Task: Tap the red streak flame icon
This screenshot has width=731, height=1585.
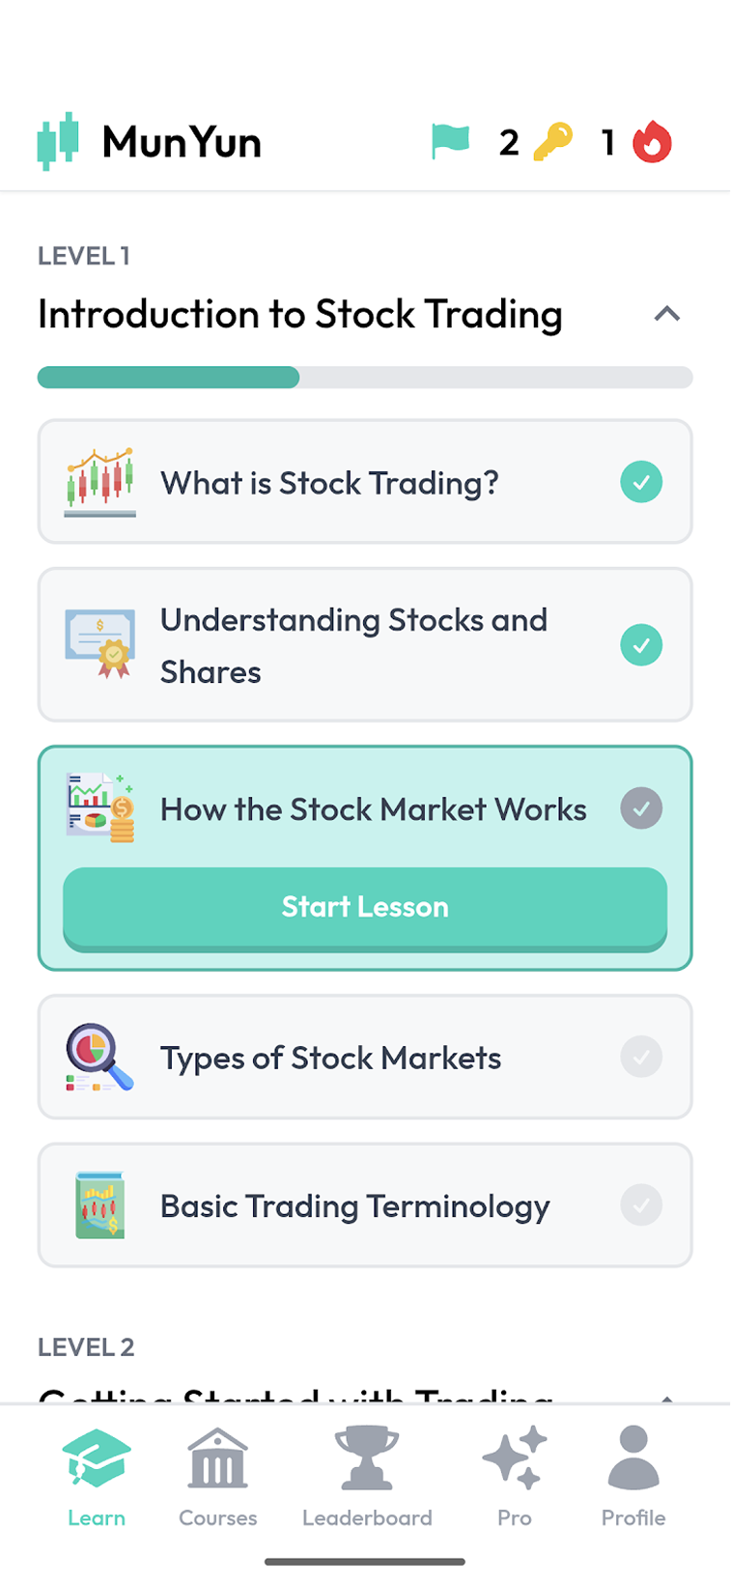Action: tap(652, 142)
